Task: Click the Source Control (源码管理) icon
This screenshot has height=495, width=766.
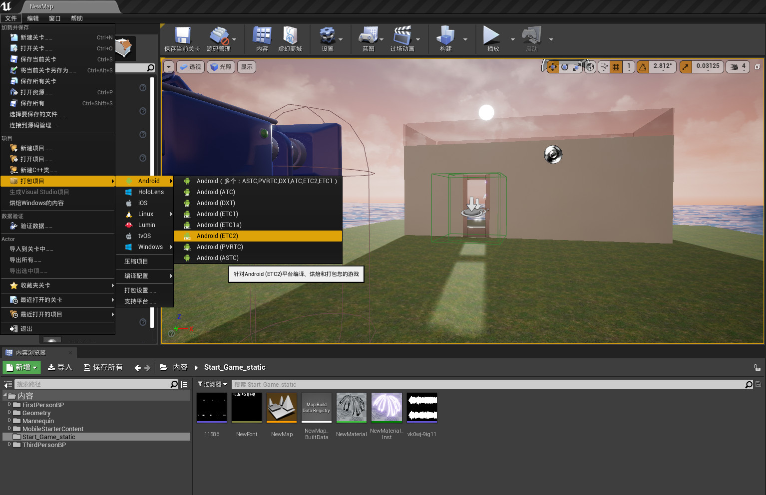Action: (x=219, y=37)
